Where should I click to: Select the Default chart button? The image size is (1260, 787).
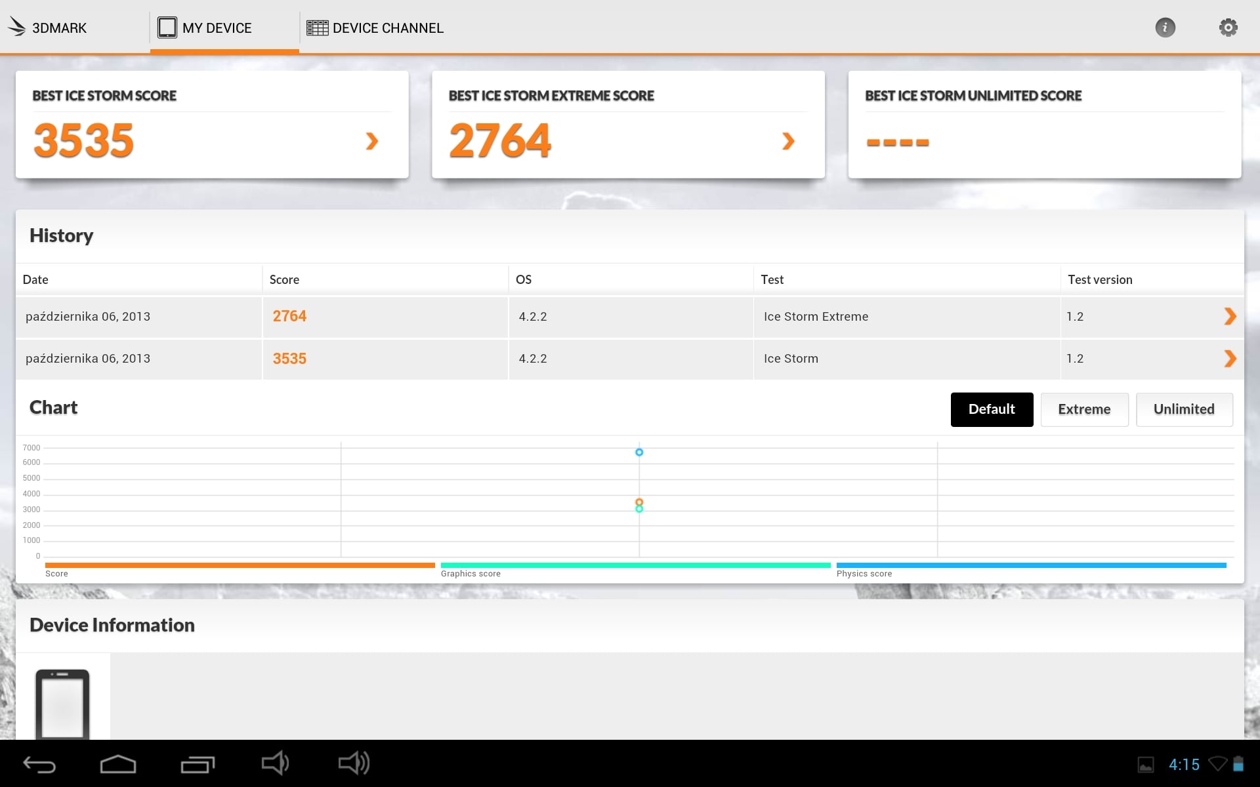click(992, 409)
